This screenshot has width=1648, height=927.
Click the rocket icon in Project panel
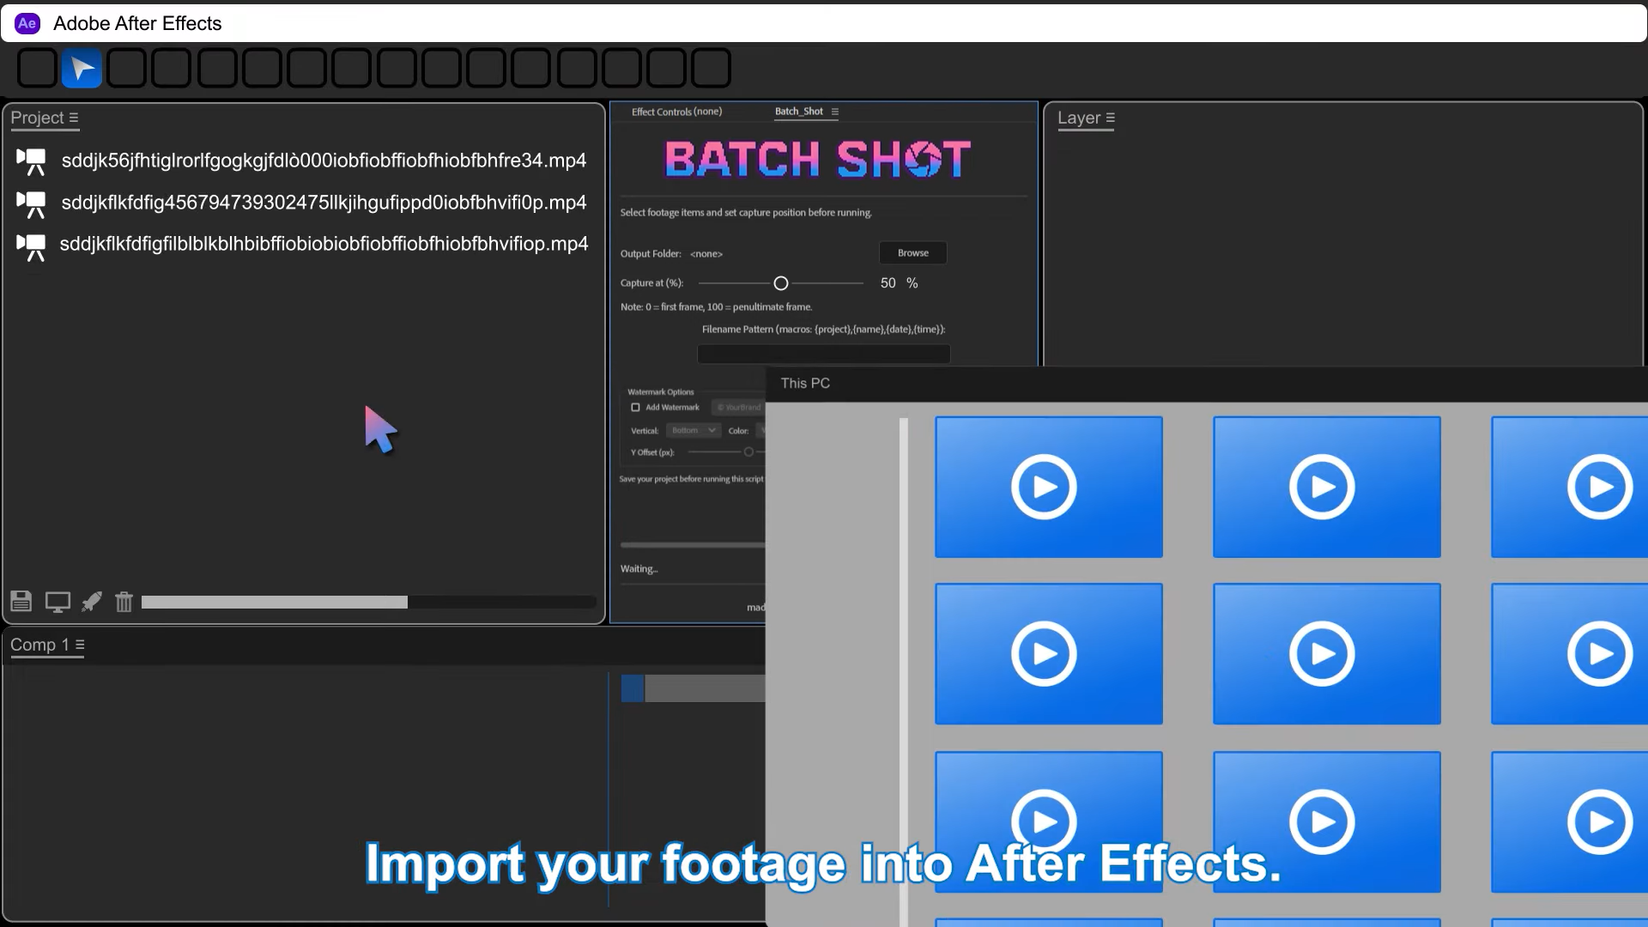91,602
